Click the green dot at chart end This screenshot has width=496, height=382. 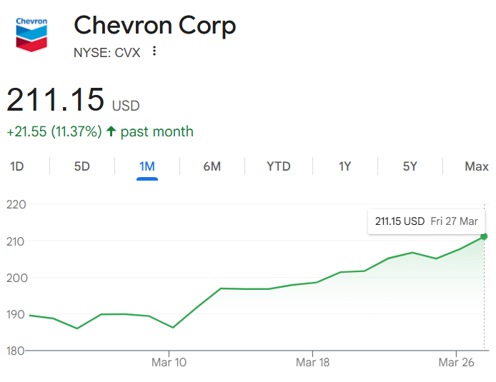[484, 236]
